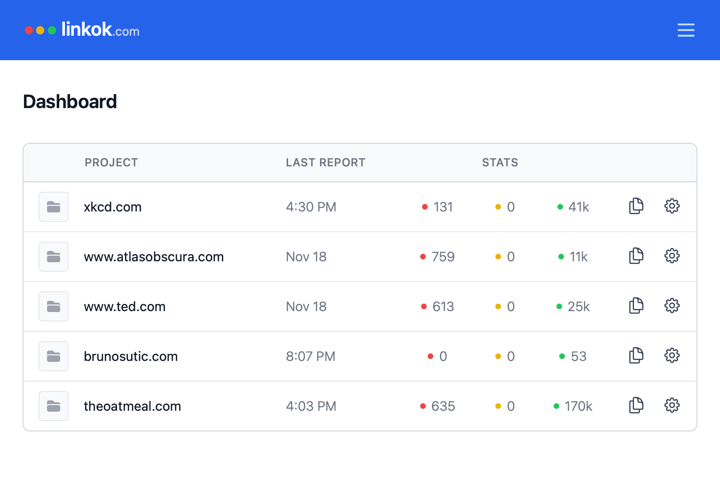This screenshot has height=485, width=720.
Task: Open the hamburger menu
Action: click(686, 30)
